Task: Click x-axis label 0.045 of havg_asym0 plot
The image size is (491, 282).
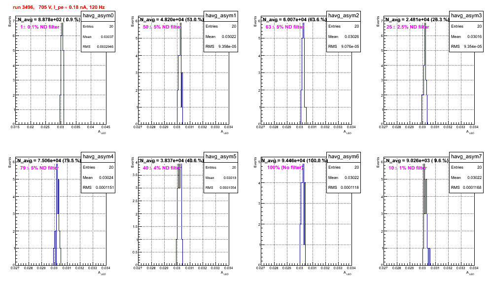Action: click(x=106, y=127)
